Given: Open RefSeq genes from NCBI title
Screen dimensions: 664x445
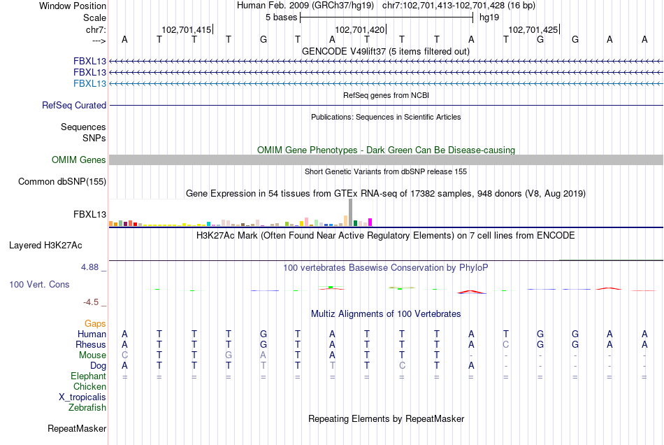Looking at the screenshot, I should click(386, 95).
